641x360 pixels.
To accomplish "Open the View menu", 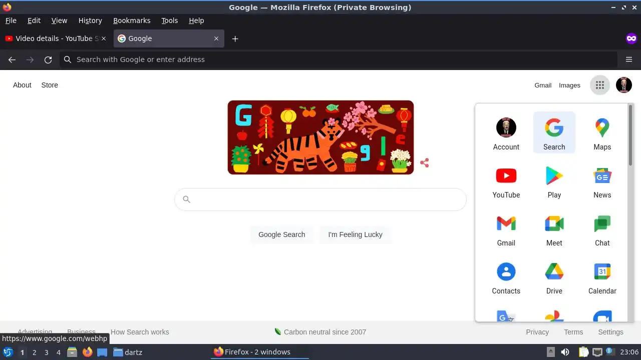I will click(59, 20).
